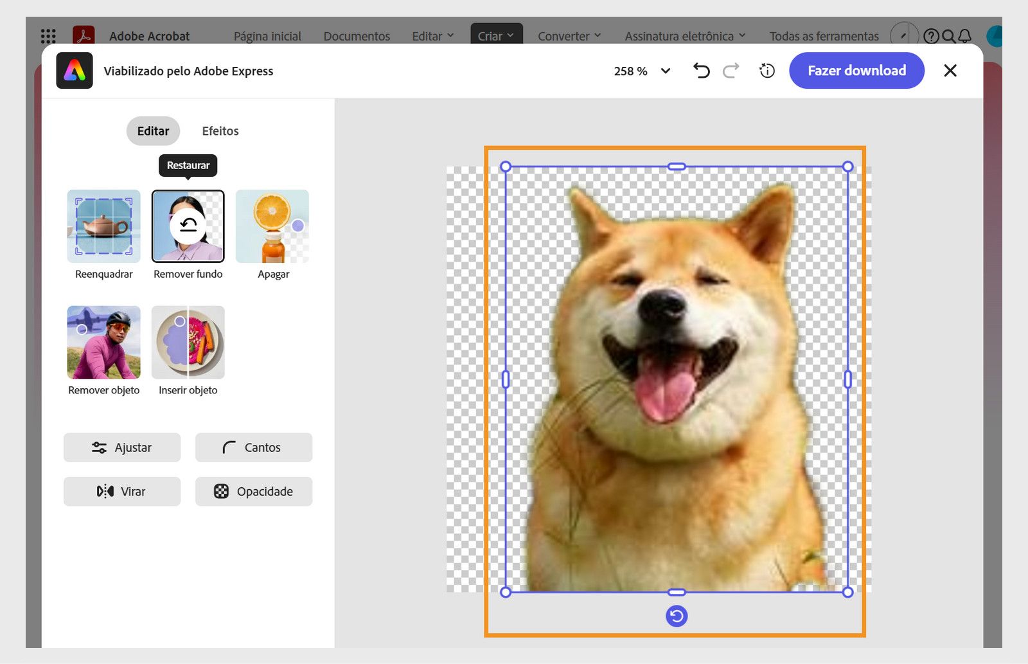Image resolution: width=1028 pixels, height=664 pixels.
Task: Select the Reenquadrar tool
Action: tap(103, 226)
